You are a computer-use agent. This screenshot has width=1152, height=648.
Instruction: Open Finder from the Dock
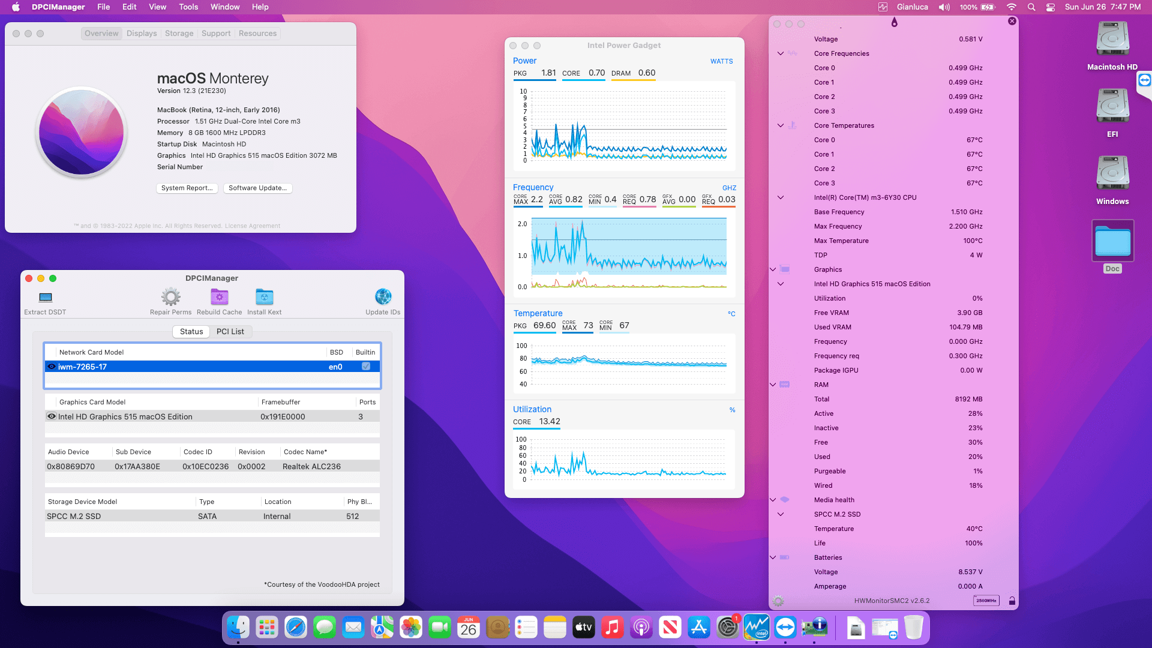point(238,628)
